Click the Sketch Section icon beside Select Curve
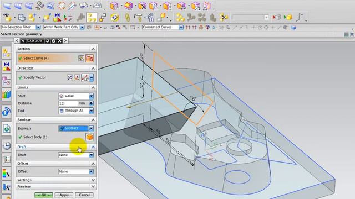Screen dimensions: 355x199 pos(81,58)
